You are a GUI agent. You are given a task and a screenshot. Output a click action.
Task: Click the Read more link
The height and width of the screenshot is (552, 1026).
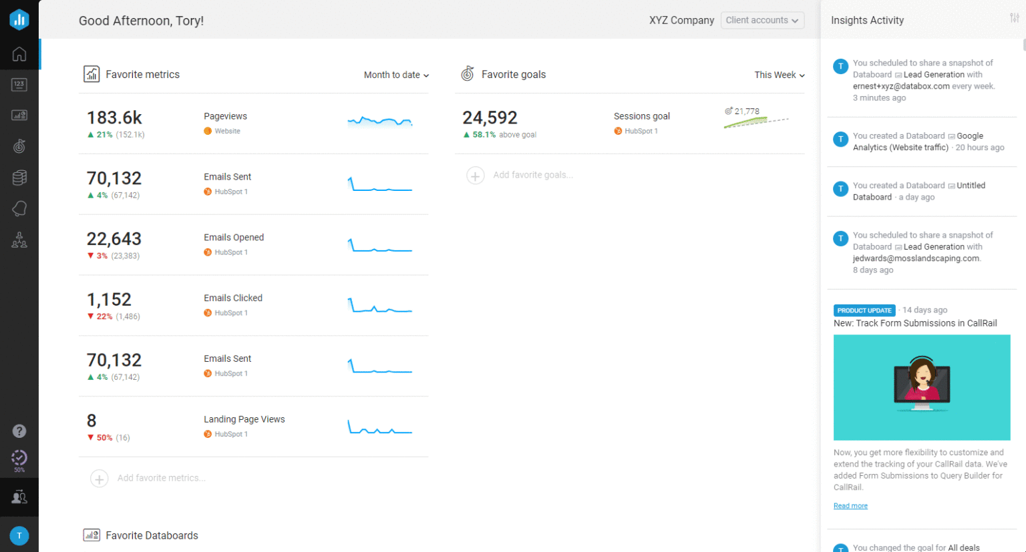(850, 505)
